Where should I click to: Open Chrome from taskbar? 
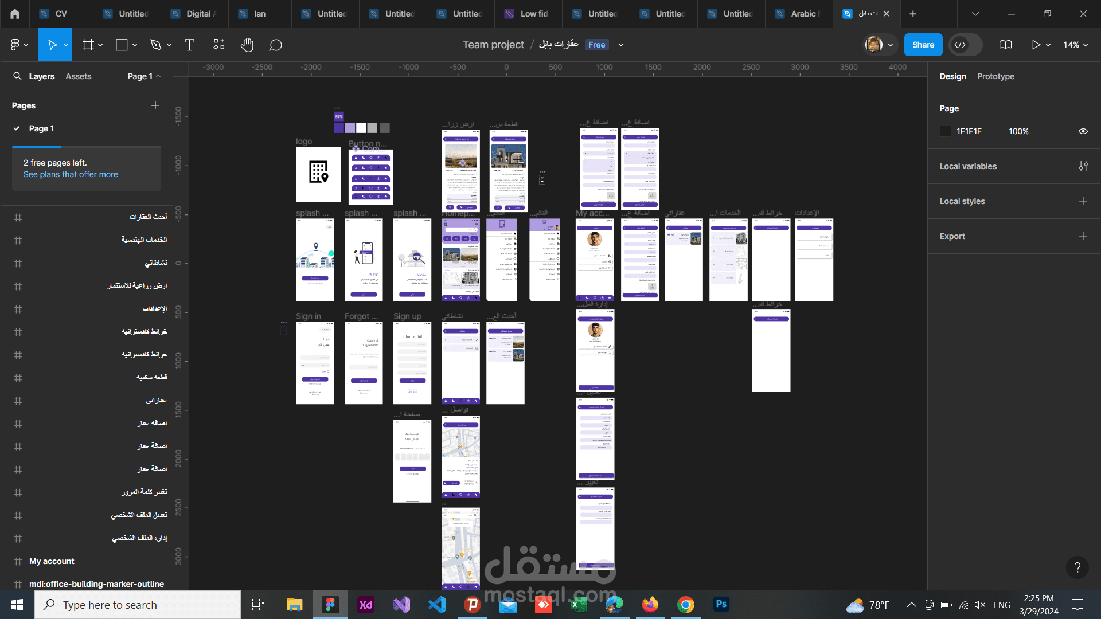685,605
